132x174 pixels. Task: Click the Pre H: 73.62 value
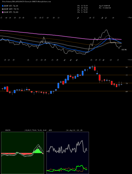(x=82, y=8)
